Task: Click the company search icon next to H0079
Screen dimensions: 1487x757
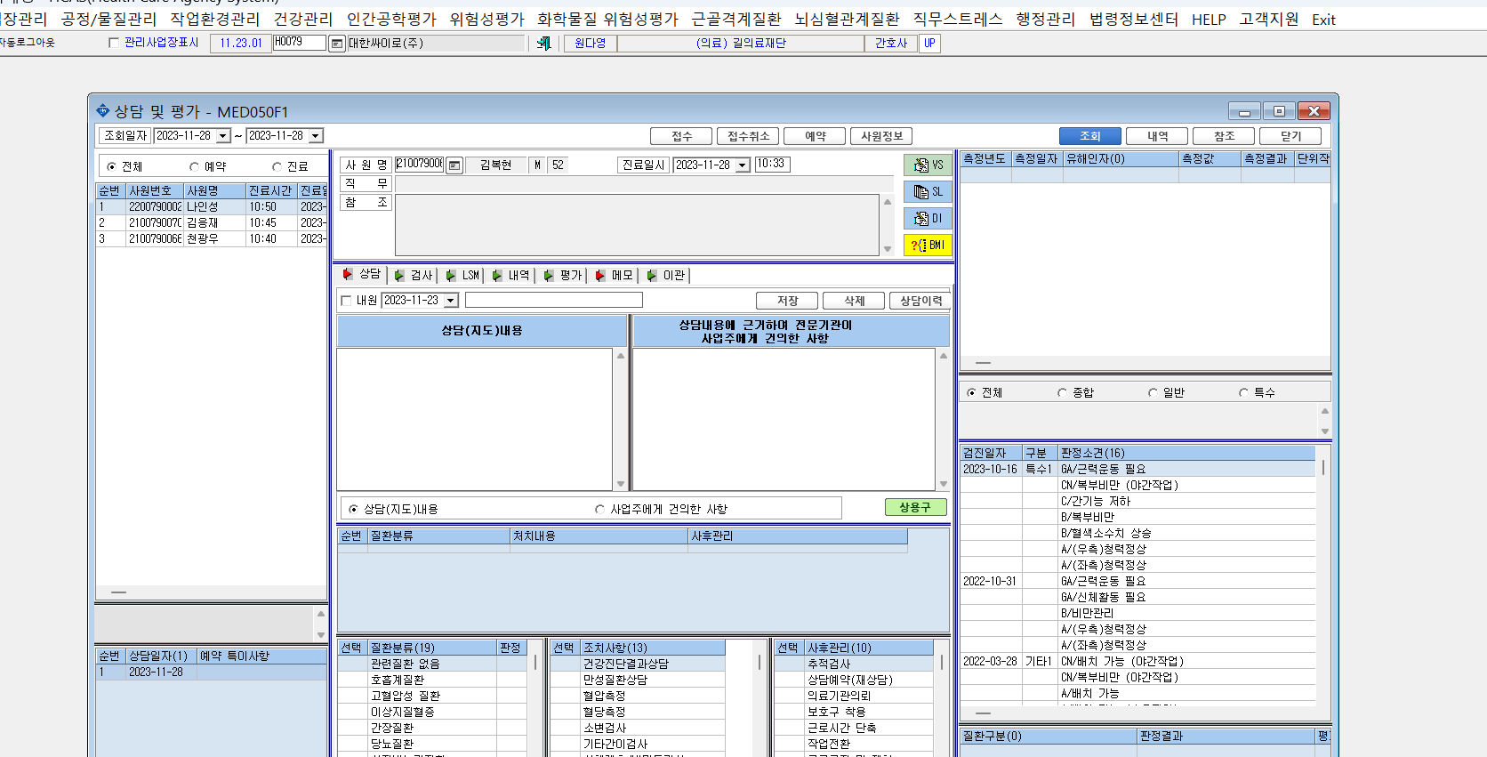Action: click(337, 44)
